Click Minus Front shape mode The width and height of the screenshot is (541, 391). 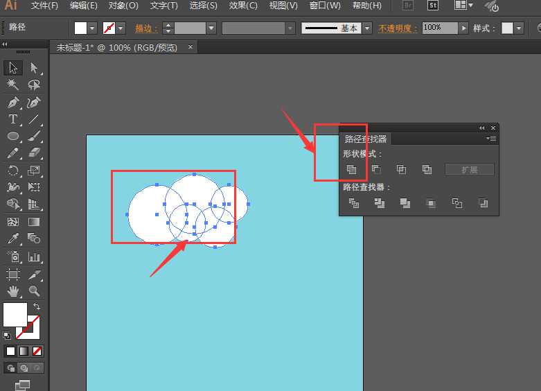click(376, 170)
